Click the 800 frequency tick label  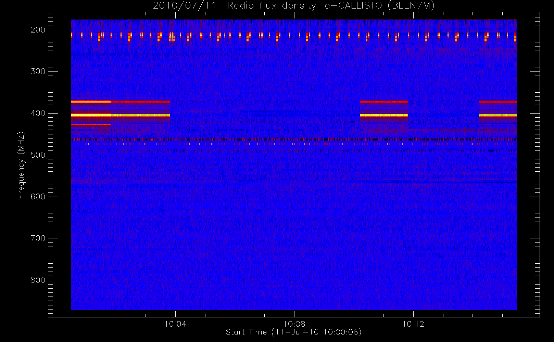click(x=38, y=280)
